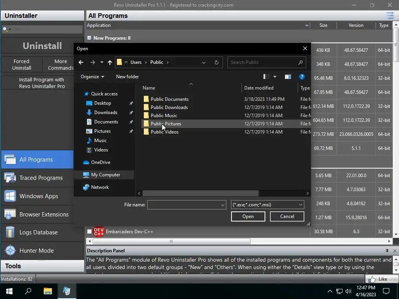This screenshot has height=299, width=399.
Task: Open Windows Apps module
Action: (37, 196)
